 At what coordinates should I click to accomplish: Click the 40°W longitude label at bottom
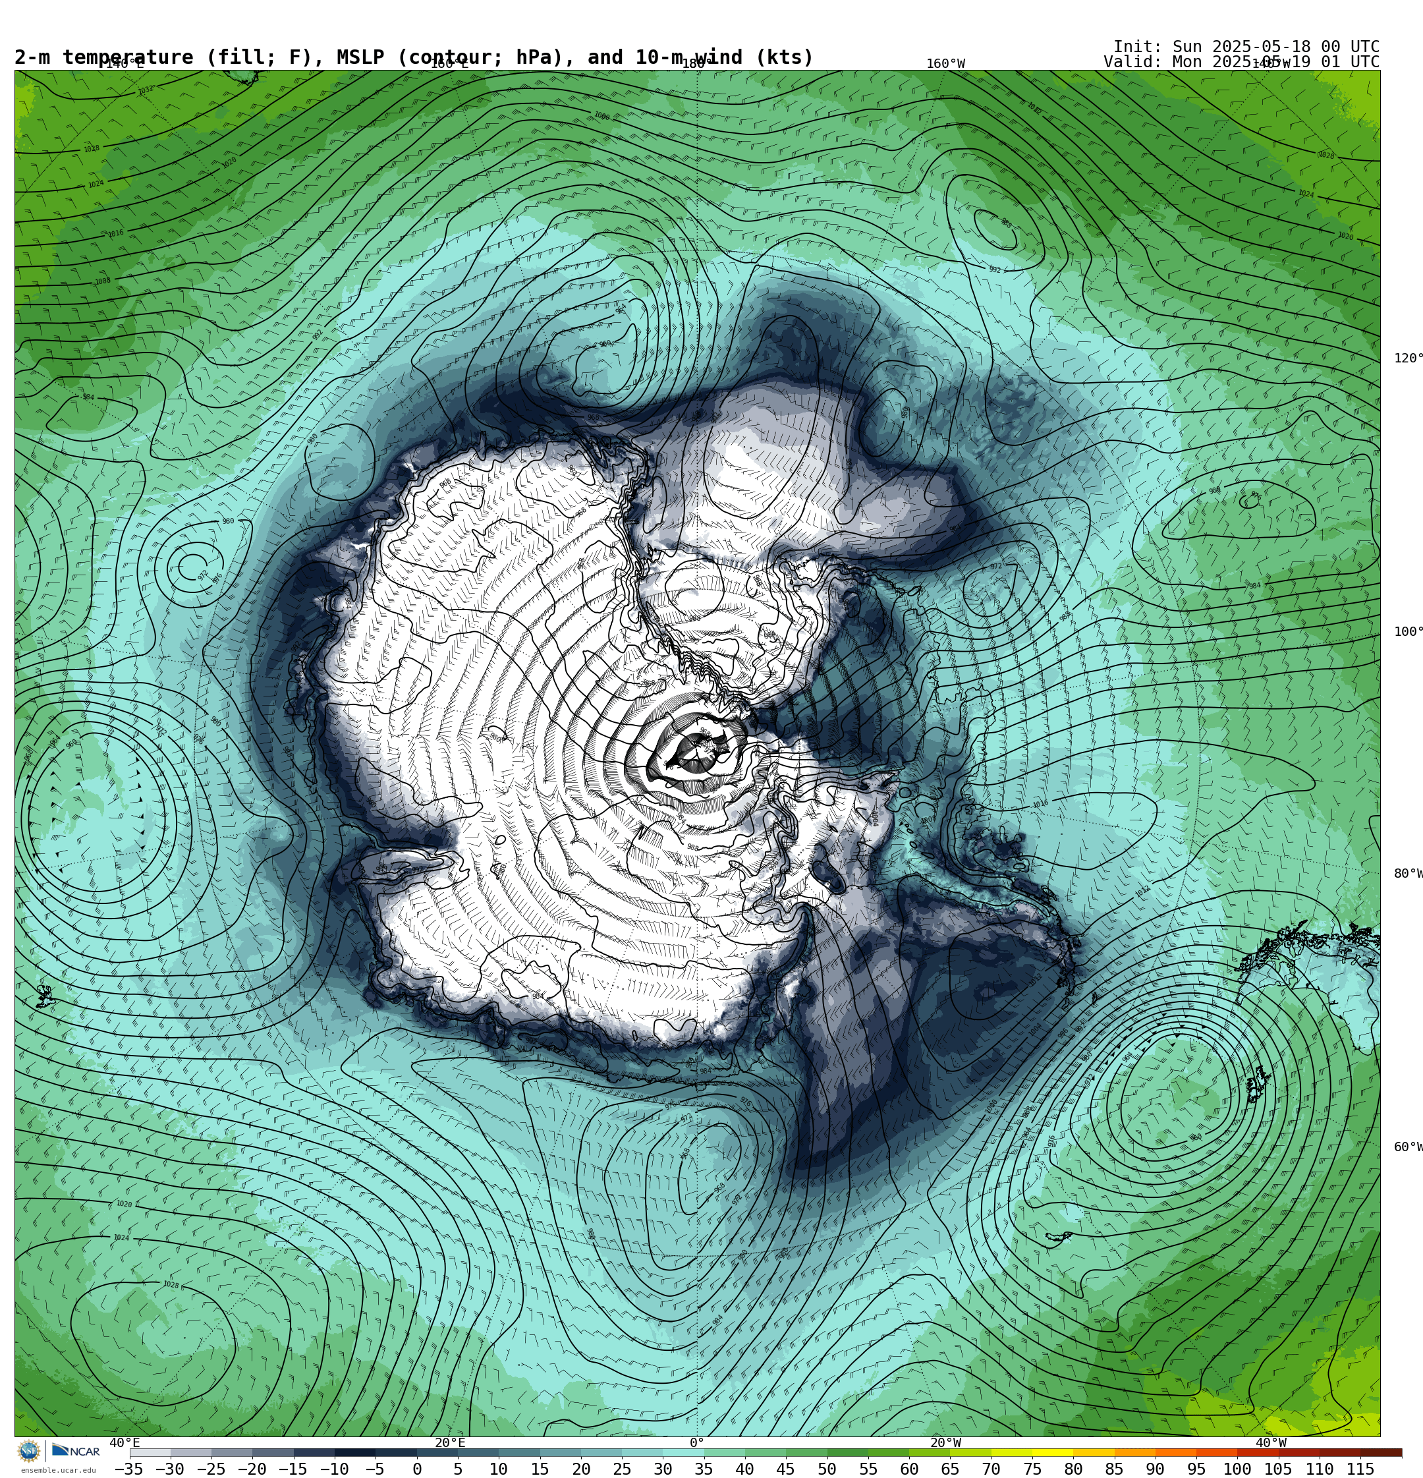point(1271,1442)
